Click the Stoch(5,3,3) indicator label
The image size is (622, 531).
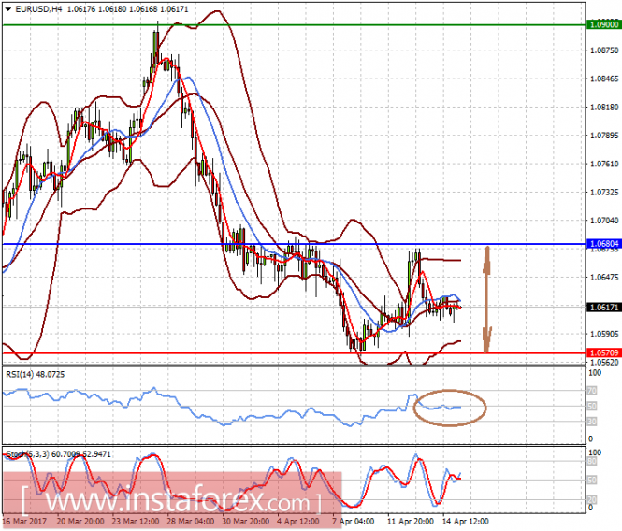(x=58, y=454)
